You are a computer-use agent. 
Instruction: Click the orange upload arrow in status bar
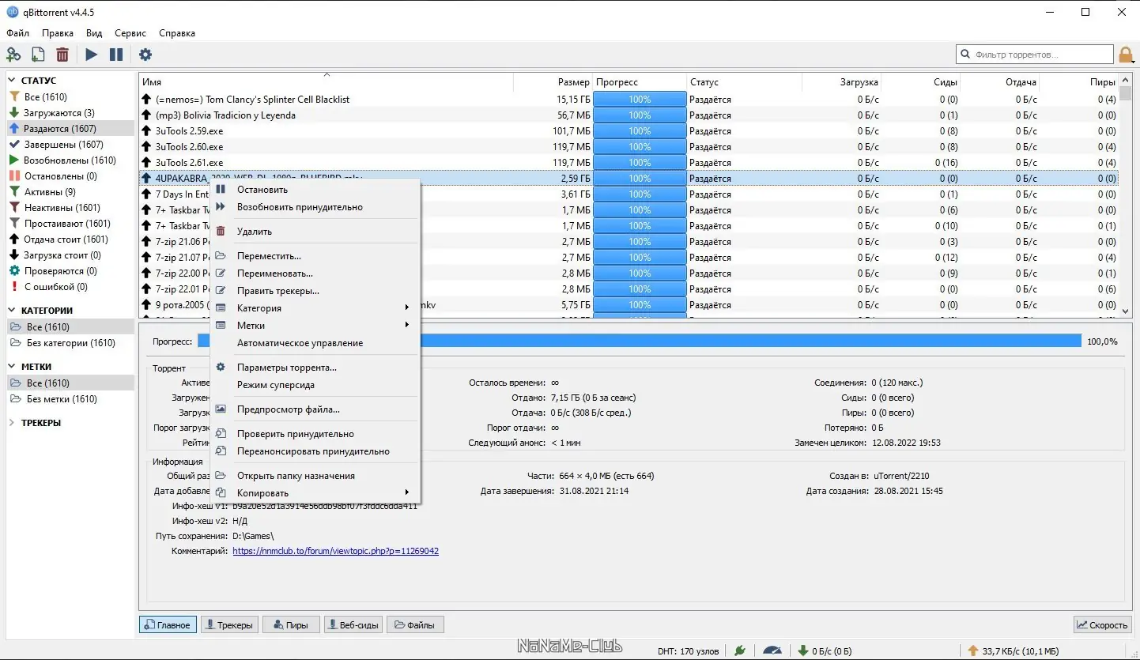tap(973, 651)
